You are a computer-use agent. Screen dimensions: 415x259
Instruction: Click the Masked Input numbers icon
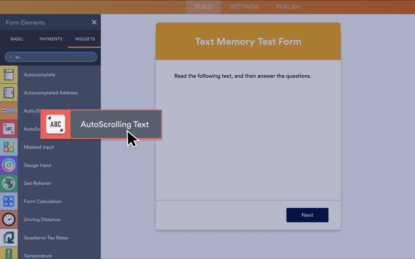point(8,147)
